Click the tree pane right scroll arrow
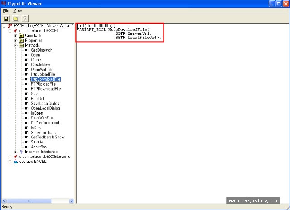Screen dimensions: 290x210 point(72,201)
